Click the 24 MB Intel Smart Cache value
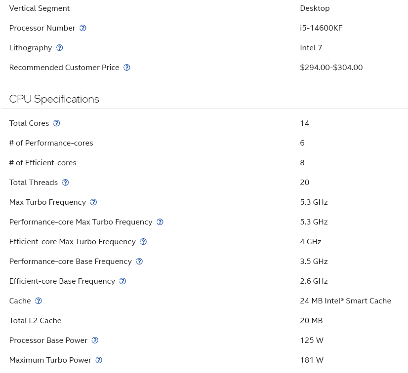The height and width of the screenshot is (373, 408). [345, 301]
